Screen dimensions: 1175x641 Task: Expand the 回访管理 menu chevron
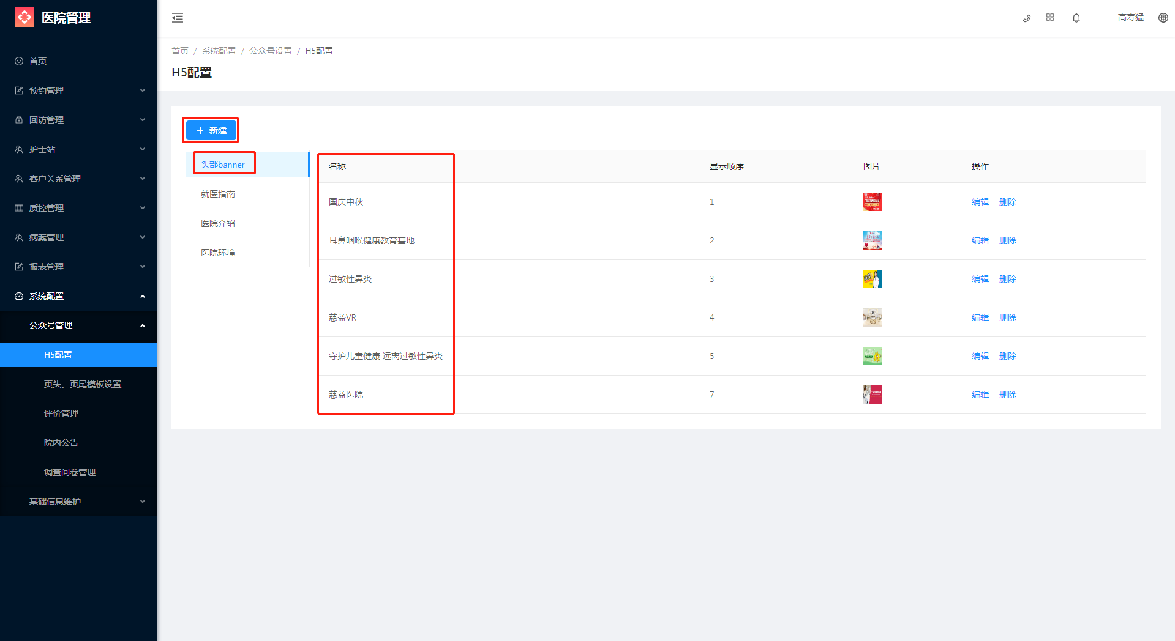(x=143, y=120)
